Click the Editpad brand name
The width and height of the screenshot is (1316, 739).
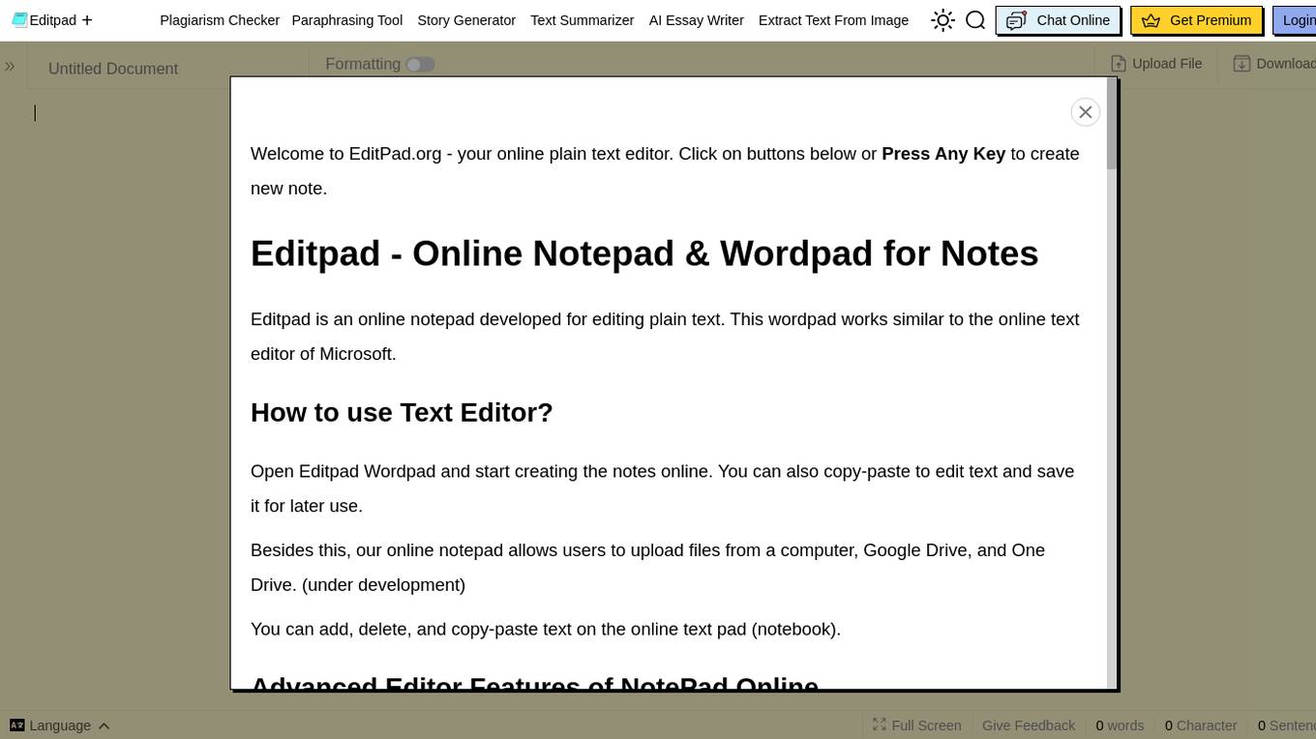coord(53,20)
